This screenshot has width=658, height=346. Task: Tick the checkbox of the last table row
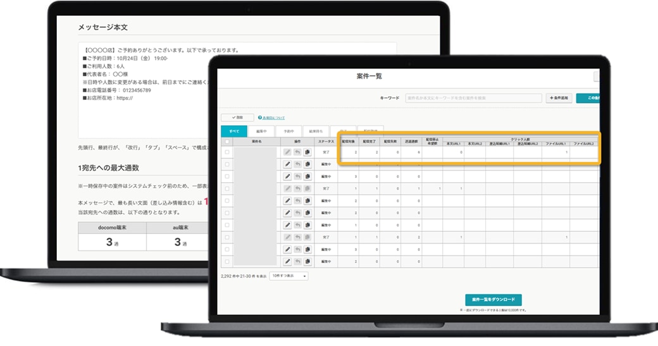coord(227,262)
